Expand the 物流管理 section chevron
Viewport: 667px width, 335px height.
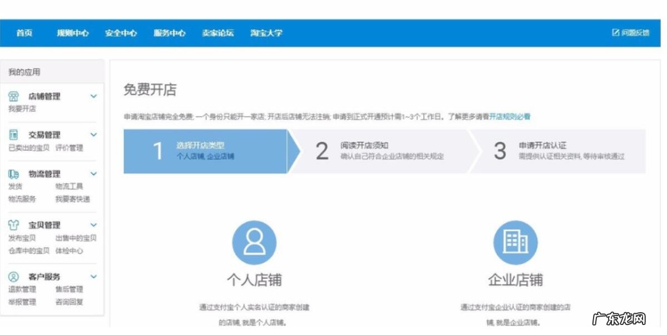[92, 173]
